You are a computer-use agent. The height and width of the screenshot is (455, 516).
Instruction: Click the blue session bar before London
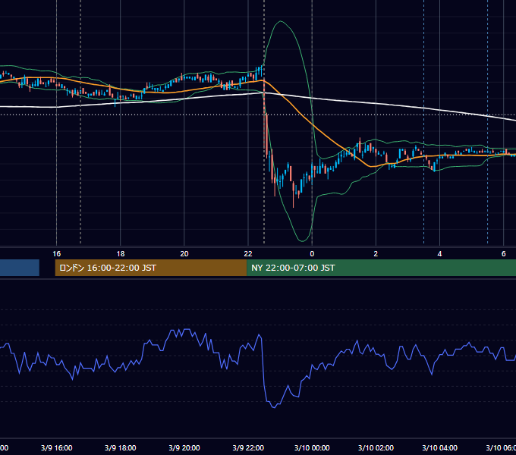click(20, 268)
